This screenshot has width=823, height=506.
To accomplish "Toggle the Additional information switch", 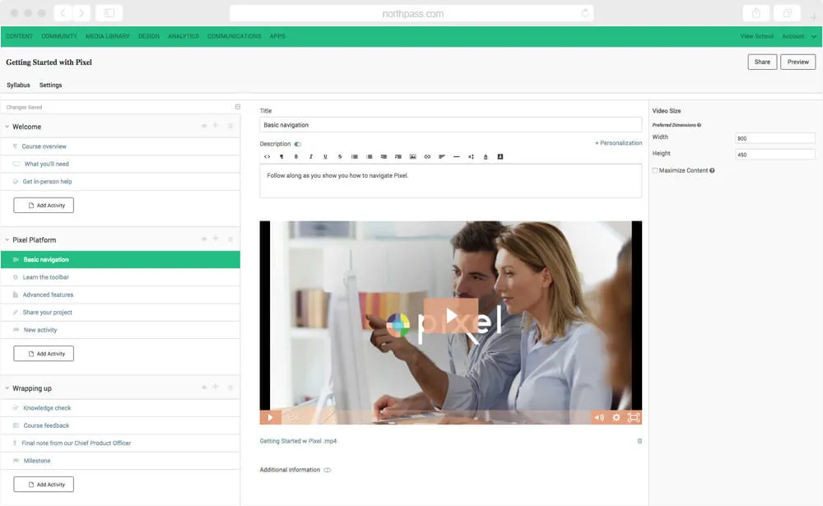I will [x=327, y=470].
